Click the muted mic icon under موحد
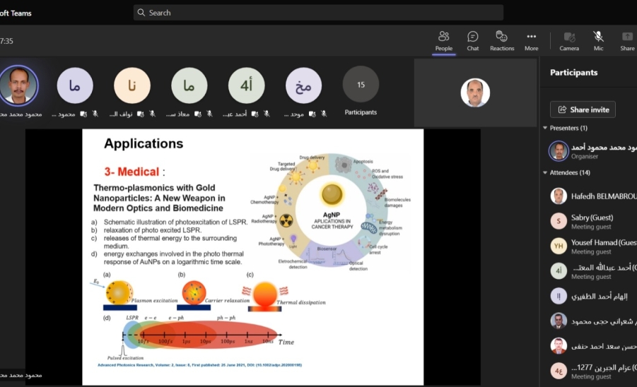 tap(324, 114)
